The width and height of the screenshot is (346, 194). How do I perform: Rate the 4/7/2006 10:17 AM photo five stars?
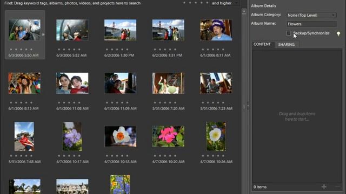coord(79,156)
